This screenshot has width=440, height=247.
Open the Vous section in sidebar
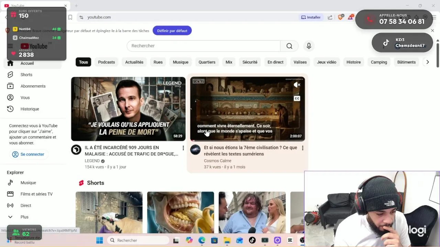25,98
